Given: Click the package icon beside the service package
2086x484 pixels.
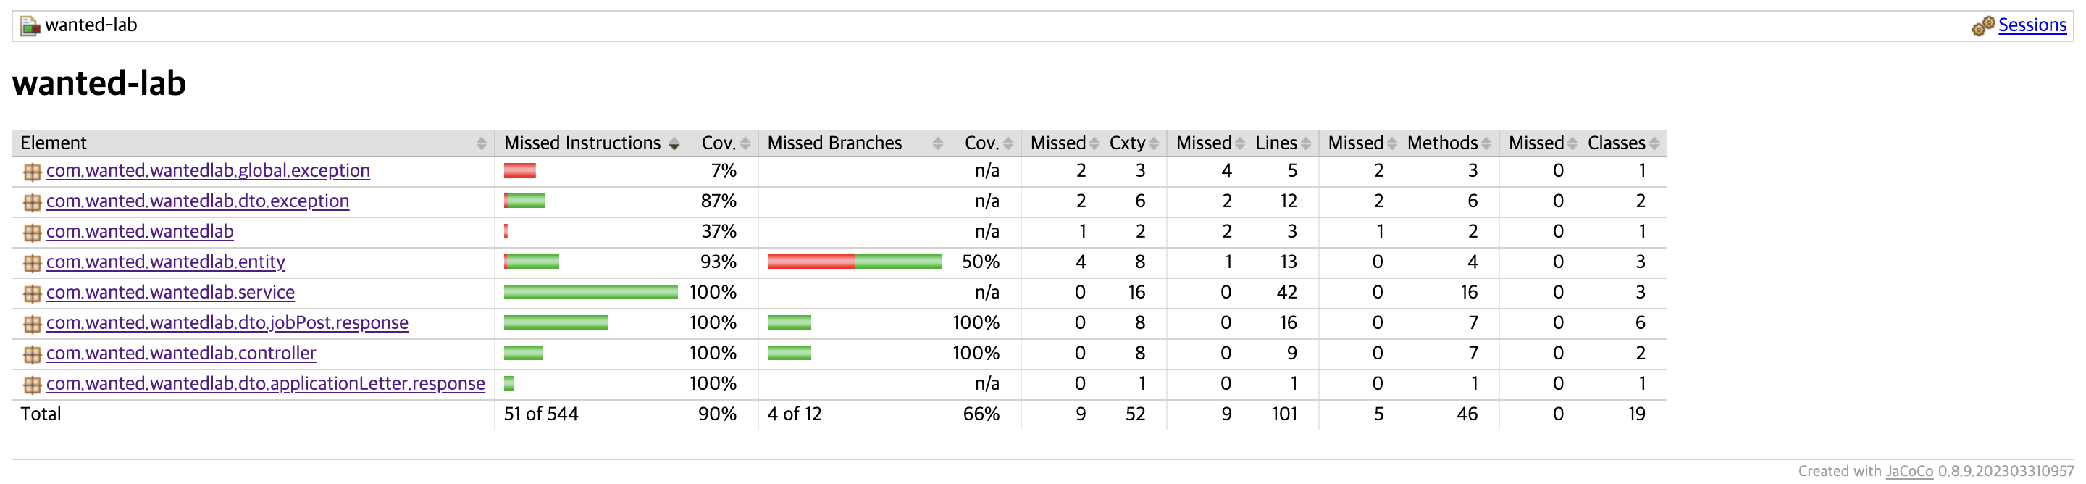Looking at the screenshot, I should click(33, 292).
